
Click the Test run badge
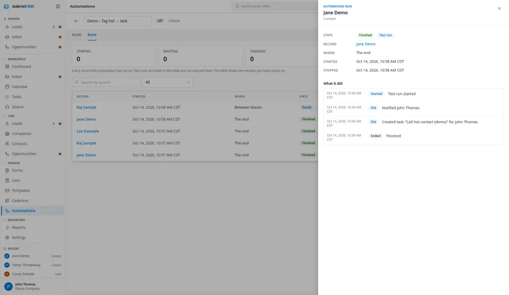(385, 35)
